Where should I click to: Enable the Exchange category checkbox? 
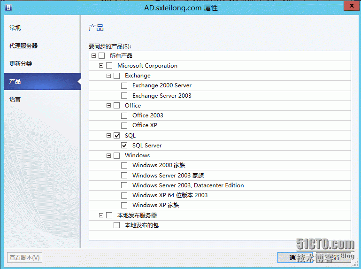117,76
